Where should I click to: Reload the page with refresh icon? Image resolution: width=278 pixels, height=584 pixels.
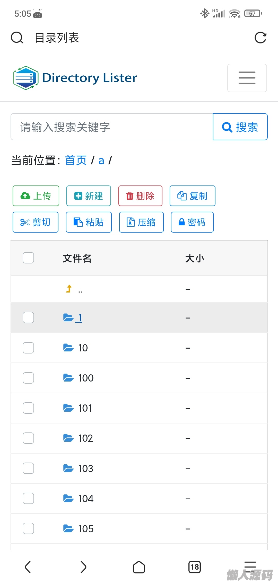click(x=260, y=38)
